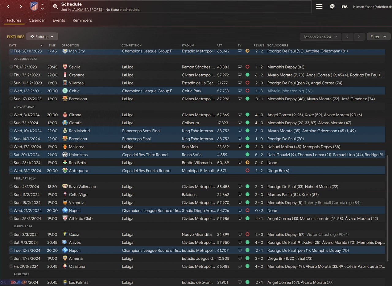Toggle the tick beside the Cádiz fixture
The width and height of the screenshot is (392, 286).
pos(11,235)
